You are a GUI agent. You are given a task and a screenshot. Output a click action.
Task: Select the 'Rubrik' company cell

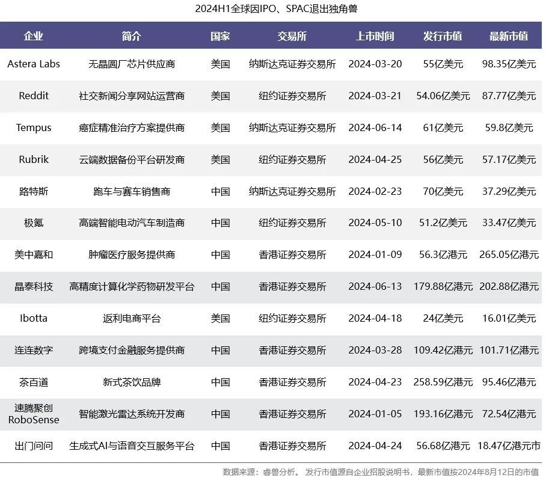(x=34, y=159)
